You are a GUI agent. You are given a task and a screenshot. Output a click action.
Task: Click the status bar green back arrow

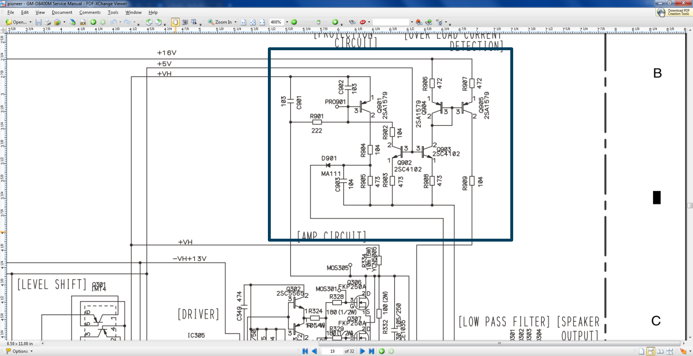(382, 351)
